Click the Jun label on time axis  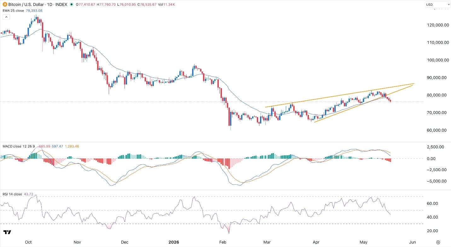[413, 242]
